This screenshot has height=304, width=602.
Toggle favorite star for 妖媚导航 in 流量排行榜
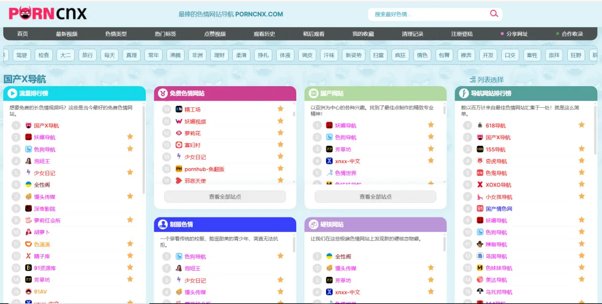[x=130, y=136]
